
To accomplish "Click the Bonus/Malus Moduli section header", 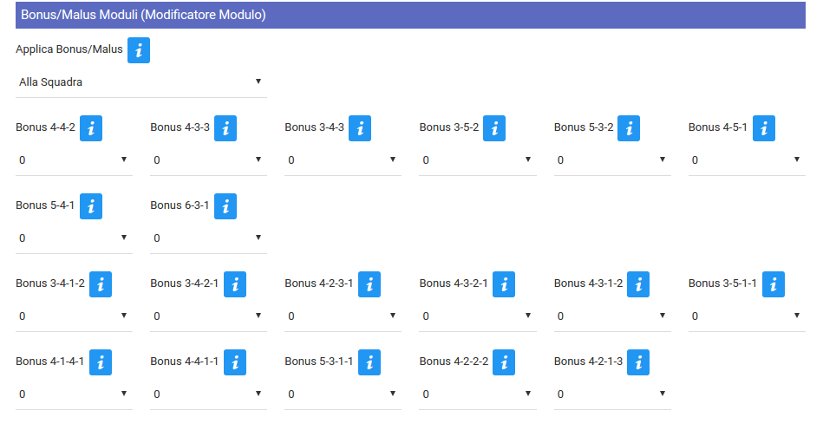I will pyautogui.click(x=410, y=15).
